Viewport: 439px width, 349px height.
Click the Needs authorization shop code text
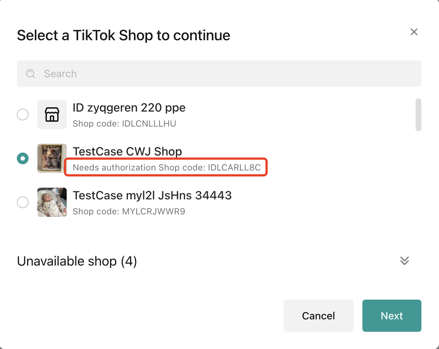coord(166,168)
